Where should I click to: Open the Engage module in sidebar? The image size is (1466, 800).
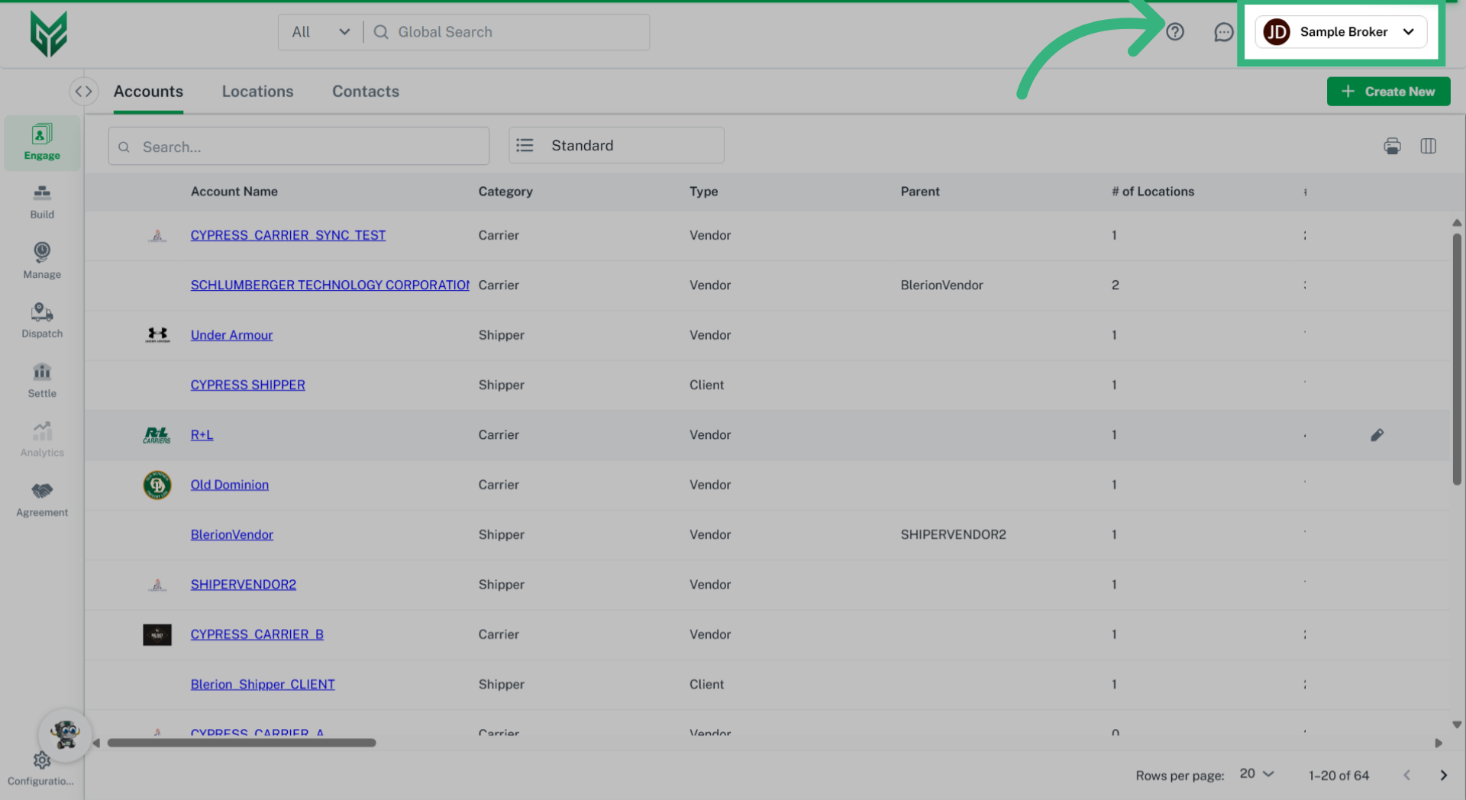[x=42, y=143]
